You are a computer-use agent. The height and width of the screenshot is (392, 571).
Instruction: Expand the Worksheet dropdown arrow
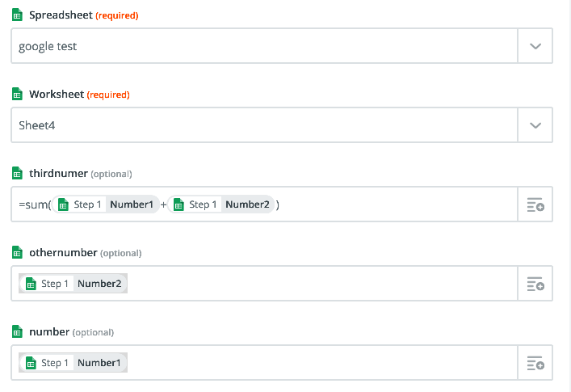[535, 125]
